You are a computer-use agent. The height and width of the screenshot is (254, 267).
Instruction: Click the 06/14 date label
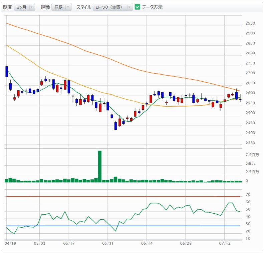pos(147,243)
